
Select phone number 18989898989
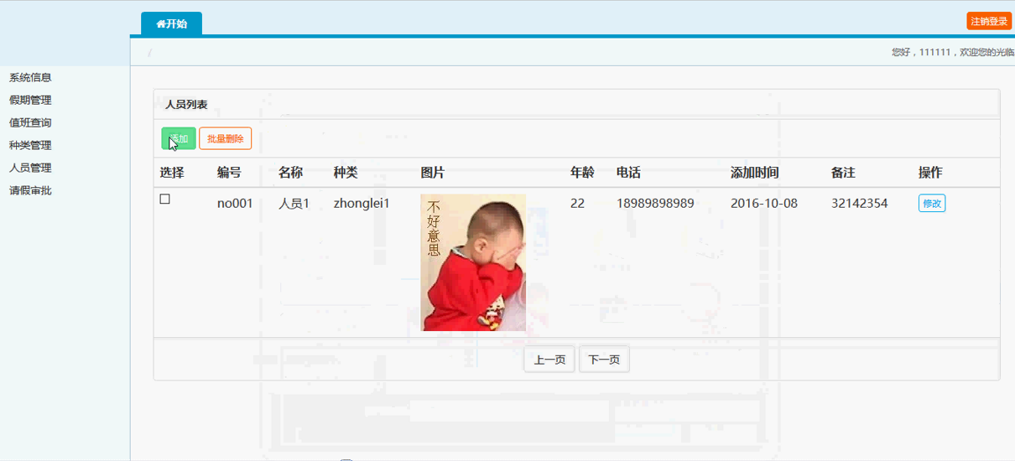(655, 203)
